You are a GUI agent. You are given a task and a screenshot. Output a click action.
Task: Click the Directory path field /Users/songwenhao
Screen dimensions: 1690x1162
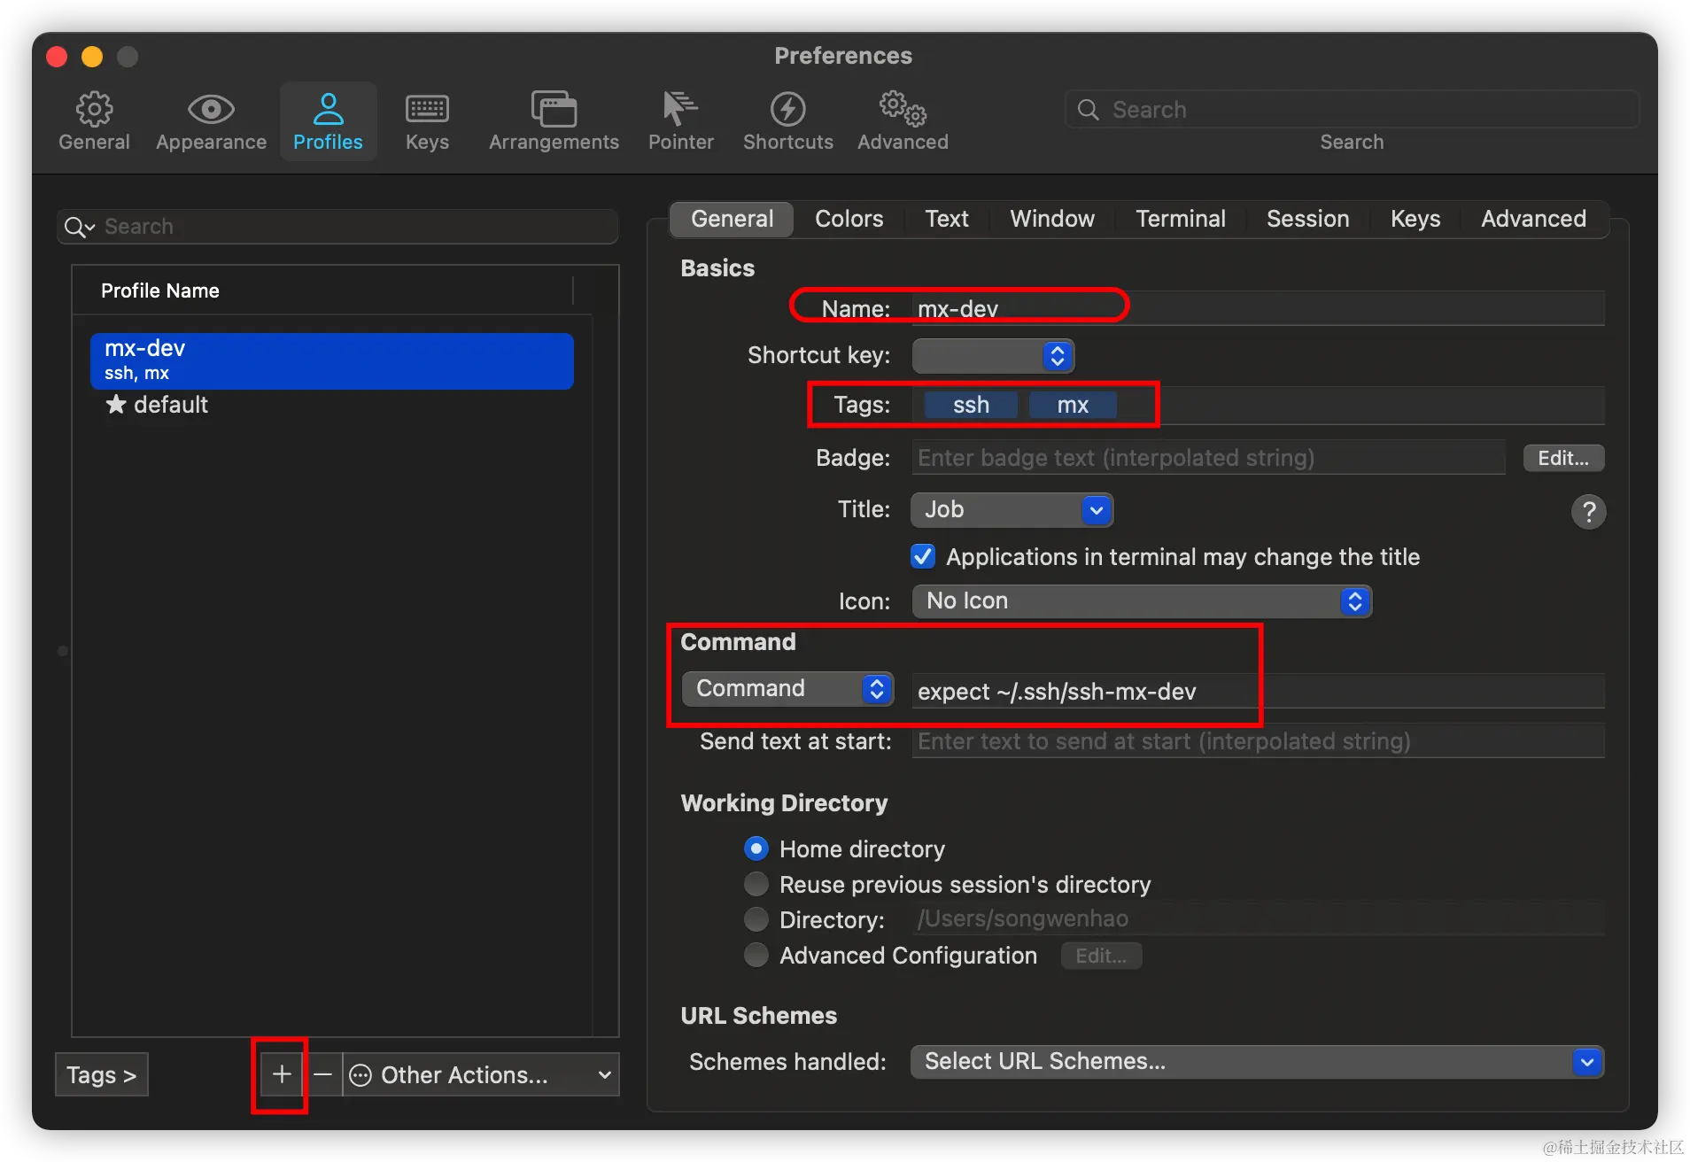point(1258,918)
